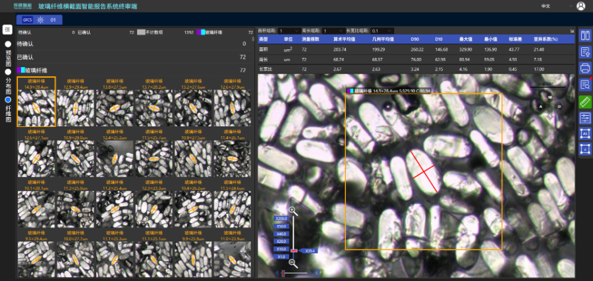
Task: Select the 纤维图 radio button
Action: point(8,99)
